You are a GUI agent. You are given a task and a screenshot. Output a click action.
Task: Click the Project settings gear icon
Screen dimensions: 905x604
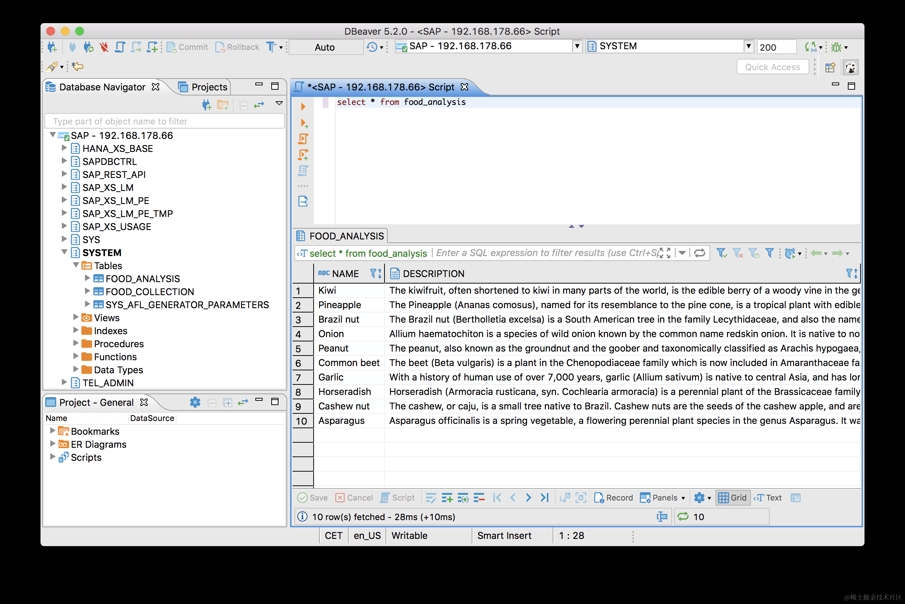click(x=195, y=402)
